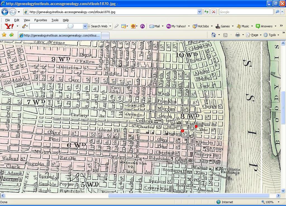
Task: Click the Answers toolbar button
Action: (x=264, y=26)
